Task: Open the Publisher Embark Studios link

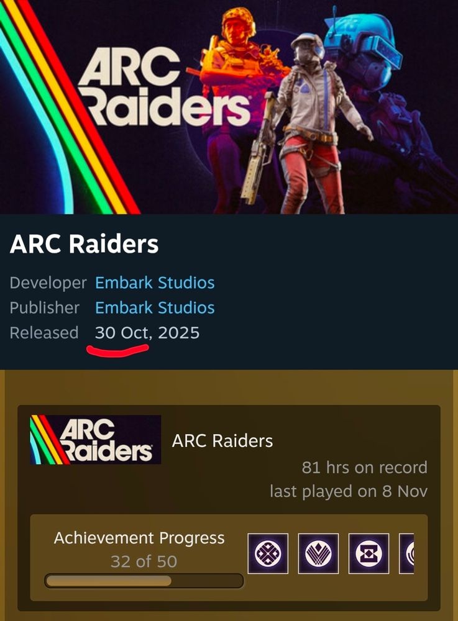Action: pos(155,308)
